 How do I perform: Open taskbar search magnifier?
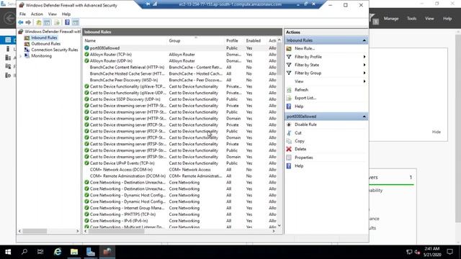tap(24, 252)
